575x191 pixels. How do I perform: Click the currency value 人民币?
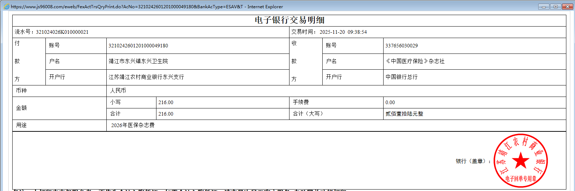tap(118, 91)
